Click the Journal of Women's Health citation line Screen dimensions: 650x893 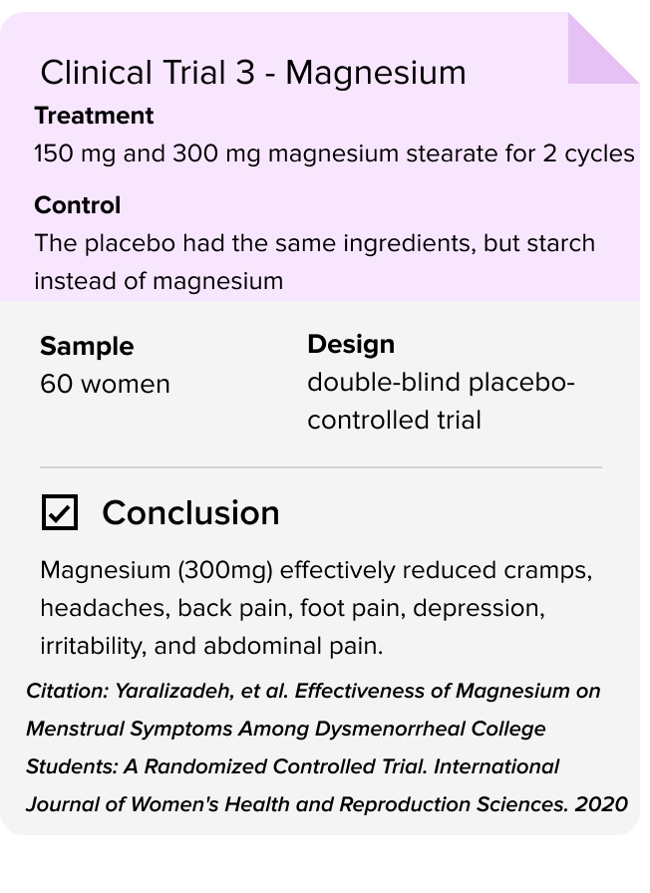[326, 804]
